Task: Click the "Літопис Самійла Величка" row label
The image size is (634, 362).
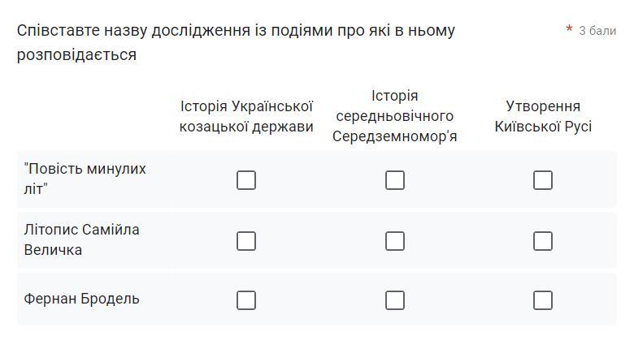Action: pyautogui.click(x=81, y=239)
